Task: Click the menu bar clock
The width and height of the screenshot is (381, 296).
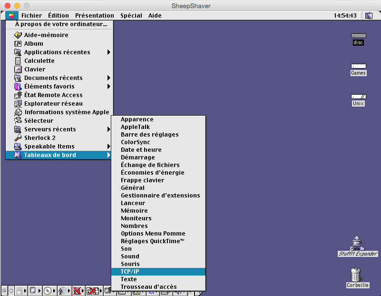Action: click(x=345, y=16)
